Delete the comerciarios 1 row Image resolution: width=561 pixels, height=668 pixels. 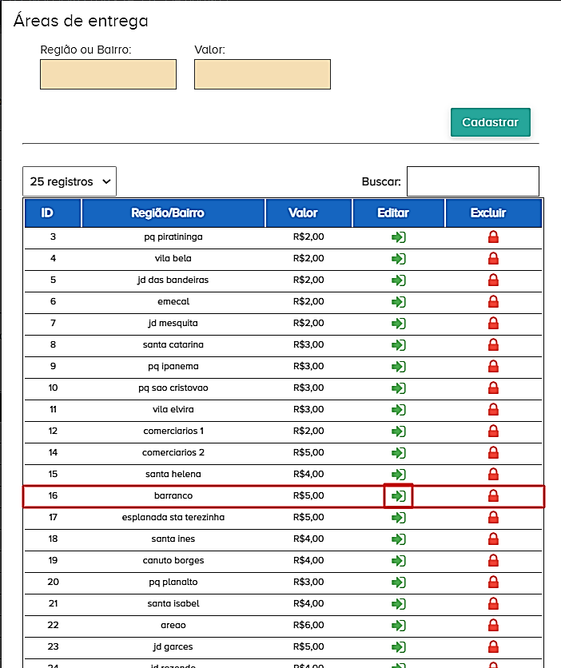493,431
